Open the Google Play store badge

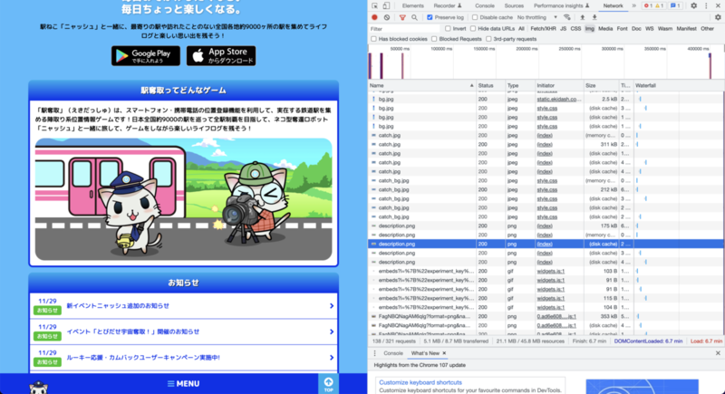point(146,56)
